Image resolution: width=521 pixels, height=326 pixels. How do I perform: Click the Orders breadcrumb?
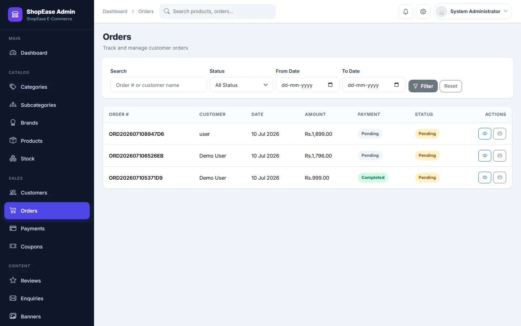click(146, 12)
